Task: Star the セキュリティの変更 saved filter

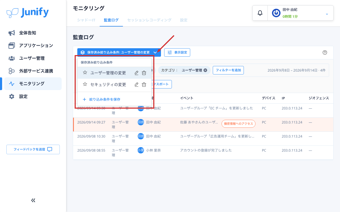Action: (85, 84)
